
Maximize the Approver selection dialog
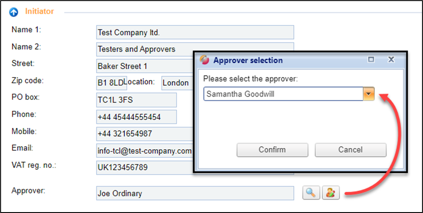371,60
